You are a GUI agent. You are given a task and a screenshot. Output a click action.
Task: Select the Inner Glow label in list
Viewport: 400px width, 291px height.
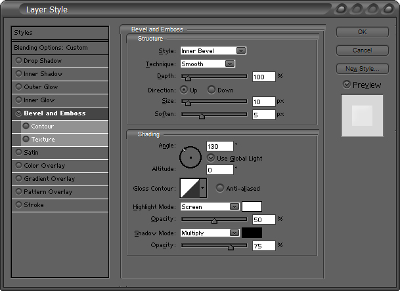[x=39, y=100]
